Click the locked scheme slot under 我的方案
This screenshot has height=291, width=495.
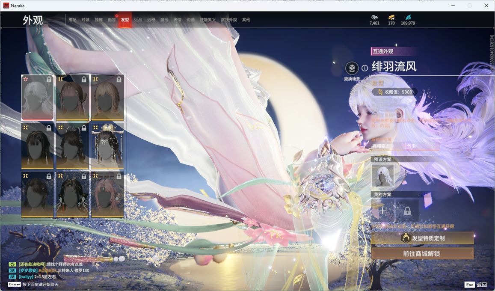tap(407, 211)
